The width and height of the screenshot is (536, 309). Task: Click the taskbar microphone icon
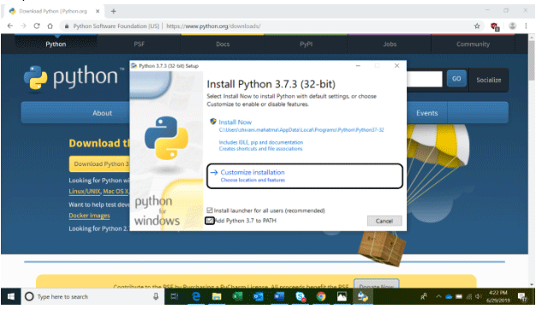pyautogui.click(x=156, y=296)
